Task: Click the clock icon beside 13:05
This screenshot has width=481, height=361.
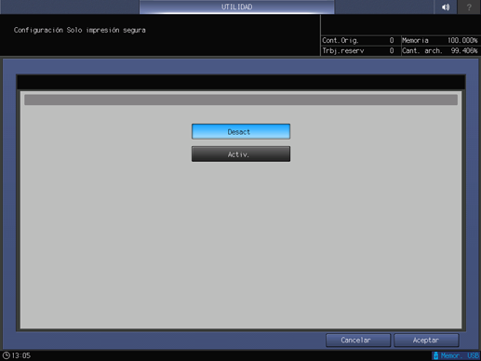Action: (7, 355)
